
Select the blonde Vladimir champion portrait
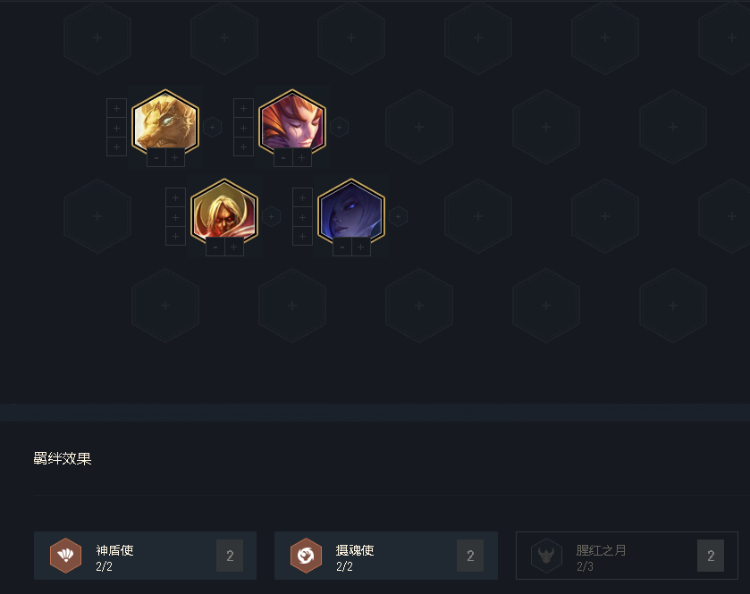click(x=224, y=211)
